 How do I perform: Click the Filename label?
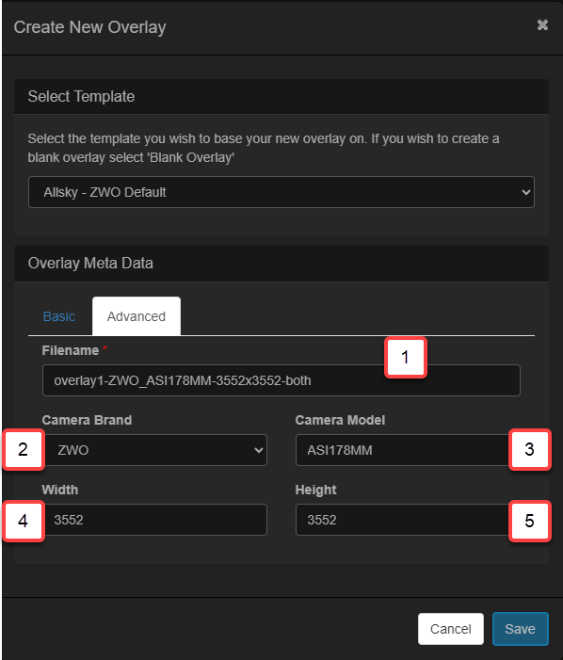click(x=71, y=350)
